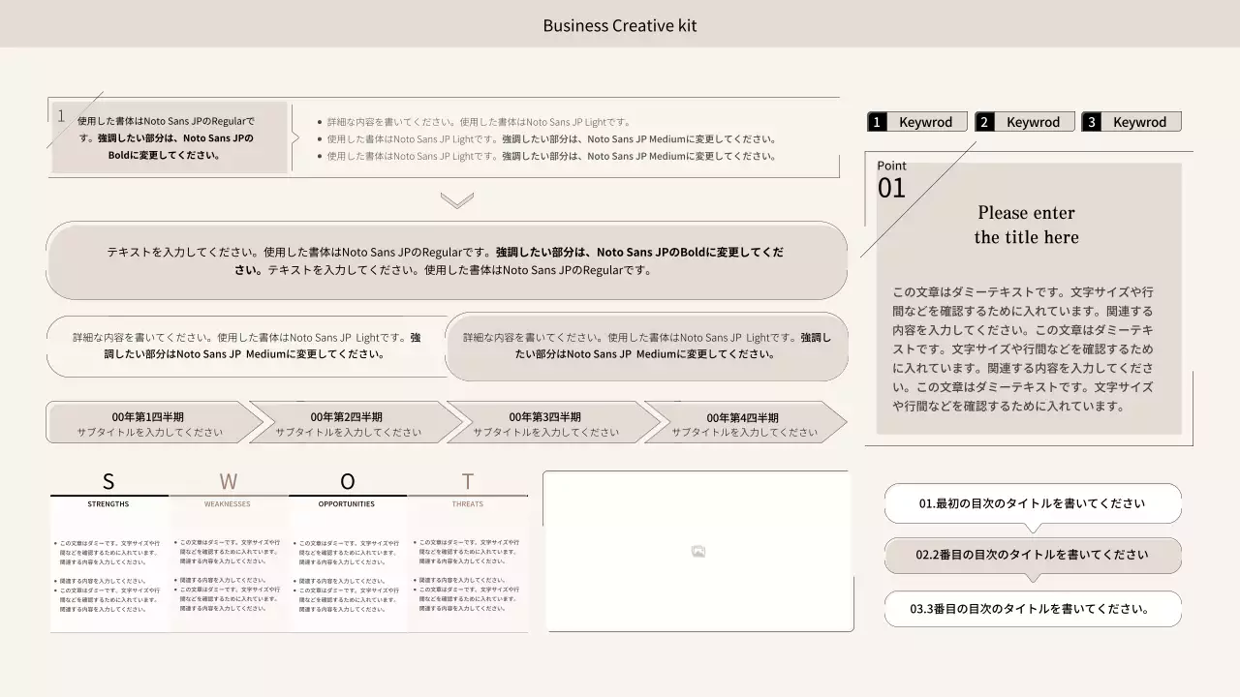Select the black number badge 1 beside Keywrod
Screen dimensions: 1240x697
pos(879,121)
